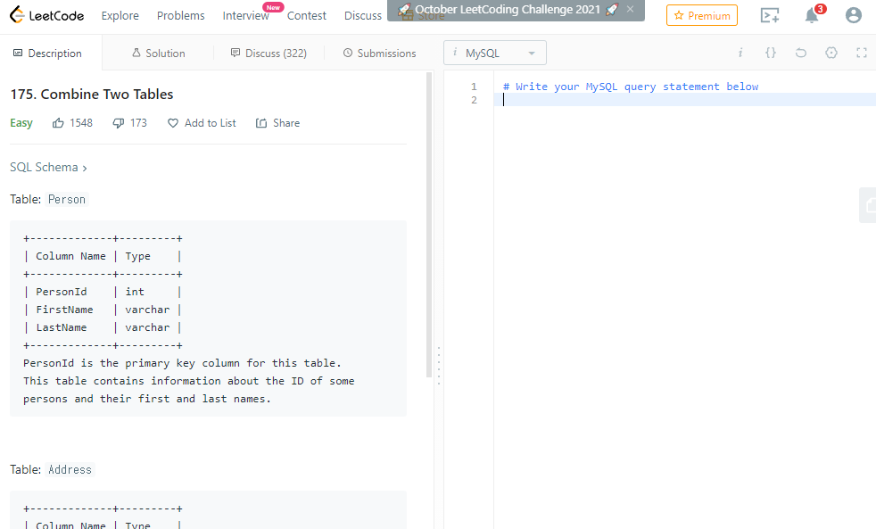Open the Discuss (322) tab

(269, 53)
